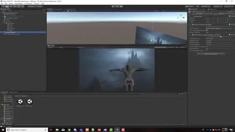235x132 pixels.
Task: Edit the Horizontal Axis field
Action: [x=220, y=38]
